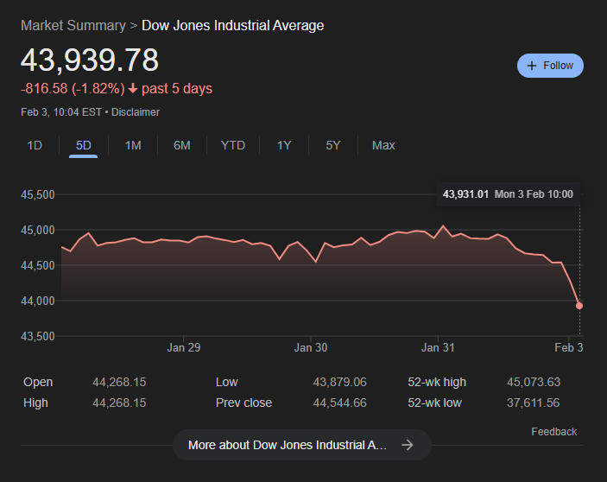Click the -816.58 (-1.82%) change text
607x482 pixels.
point(73,89)
